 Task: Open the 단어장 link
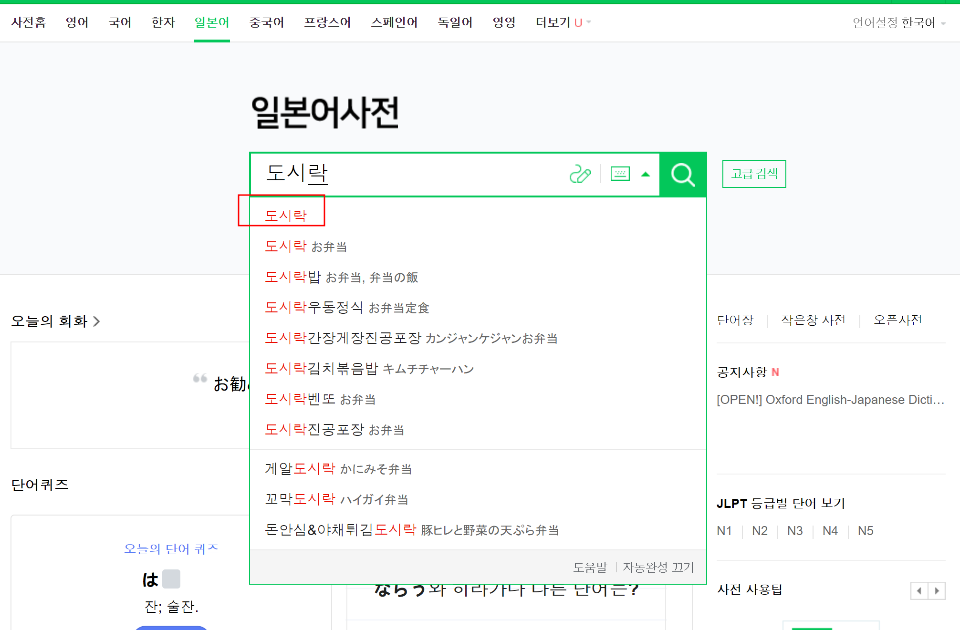pyautogui.click(x=735, y=320)
